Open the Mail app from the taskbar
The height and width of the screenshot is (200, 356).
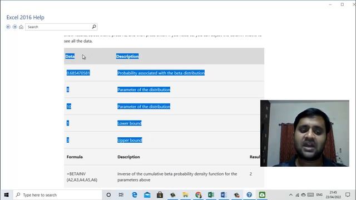point(147,195)
